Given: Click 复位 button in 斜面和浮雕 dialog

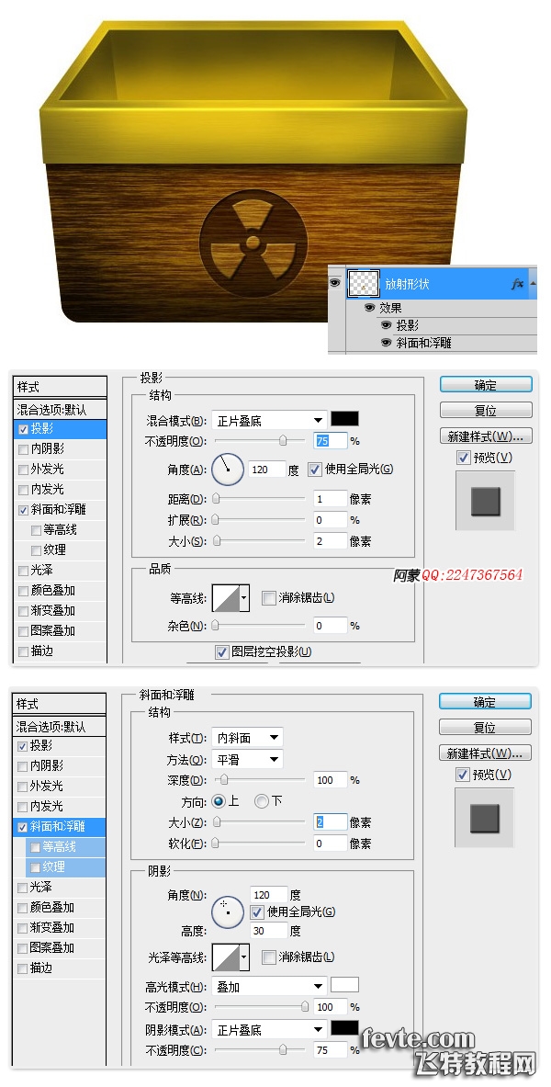Looking at the screenshot, I should [485, 727].
